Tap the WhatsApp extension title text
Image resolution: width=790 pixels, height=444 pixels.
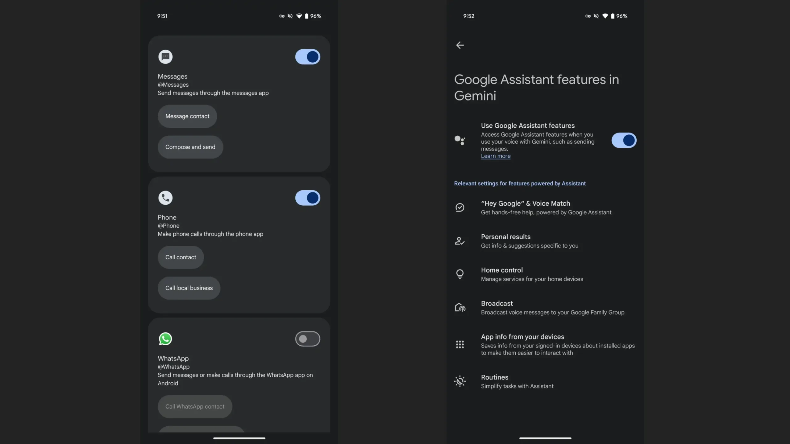[x=173, y=359]
